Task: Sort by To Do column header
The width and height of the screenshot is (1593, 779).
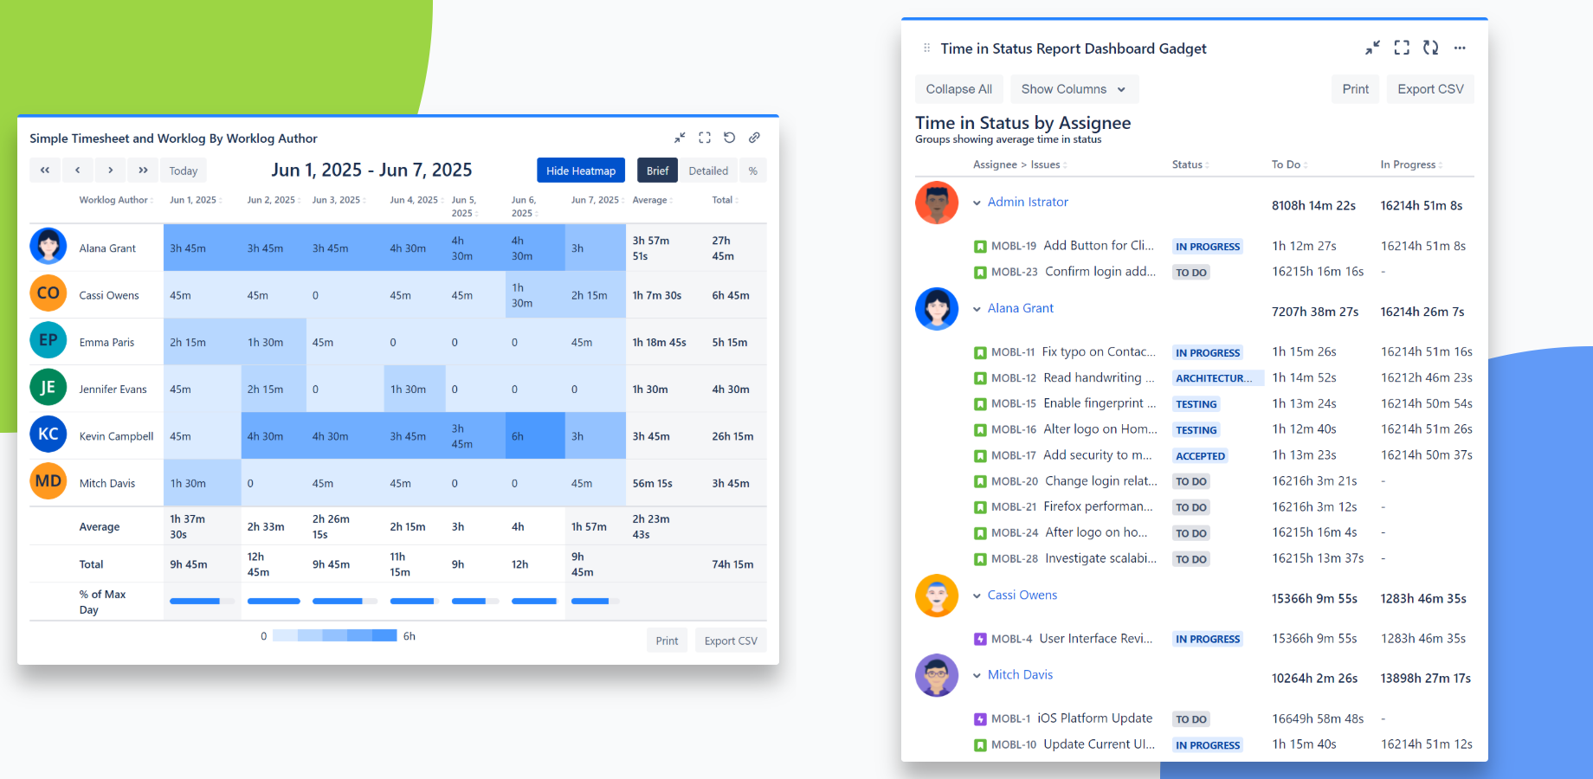Action: coord(1289,164)
